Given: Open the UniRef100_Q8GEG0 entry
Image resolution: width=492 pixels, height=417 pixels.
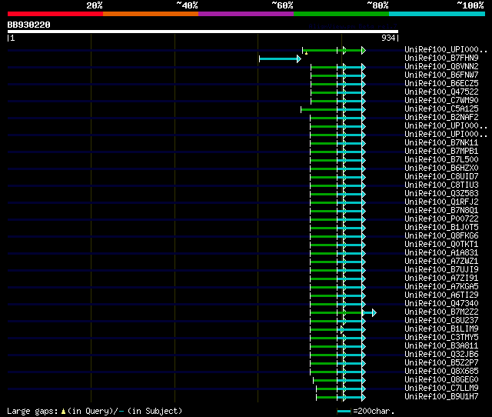Looking at the screenshot, I should 441,380.
